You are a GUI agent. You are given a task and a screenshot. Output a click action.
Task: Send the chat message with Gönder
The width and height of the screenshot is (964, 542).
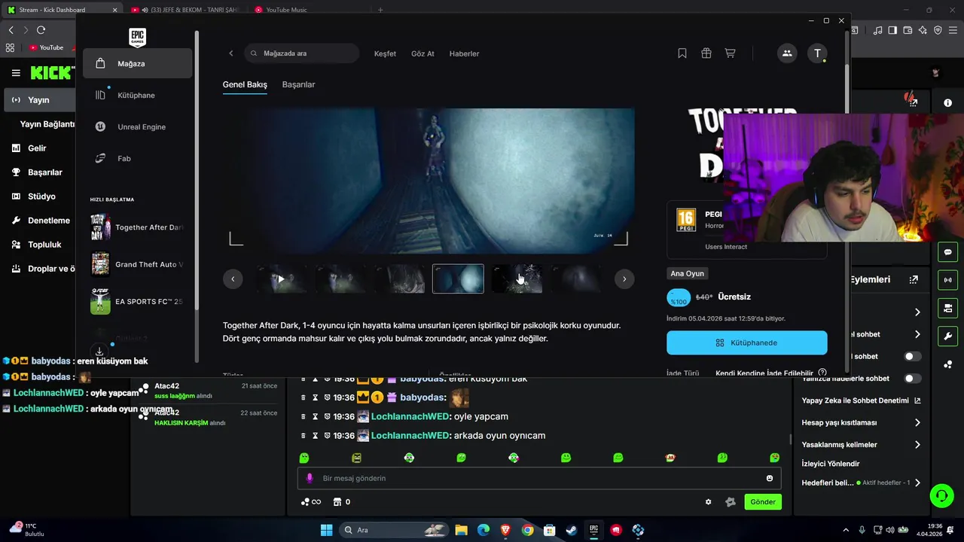[x=763, y=502]
